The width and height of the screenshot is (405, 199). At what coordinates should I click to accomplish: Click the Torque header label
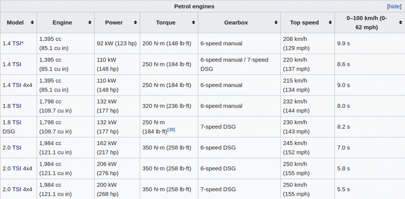[x=166, y=23]
